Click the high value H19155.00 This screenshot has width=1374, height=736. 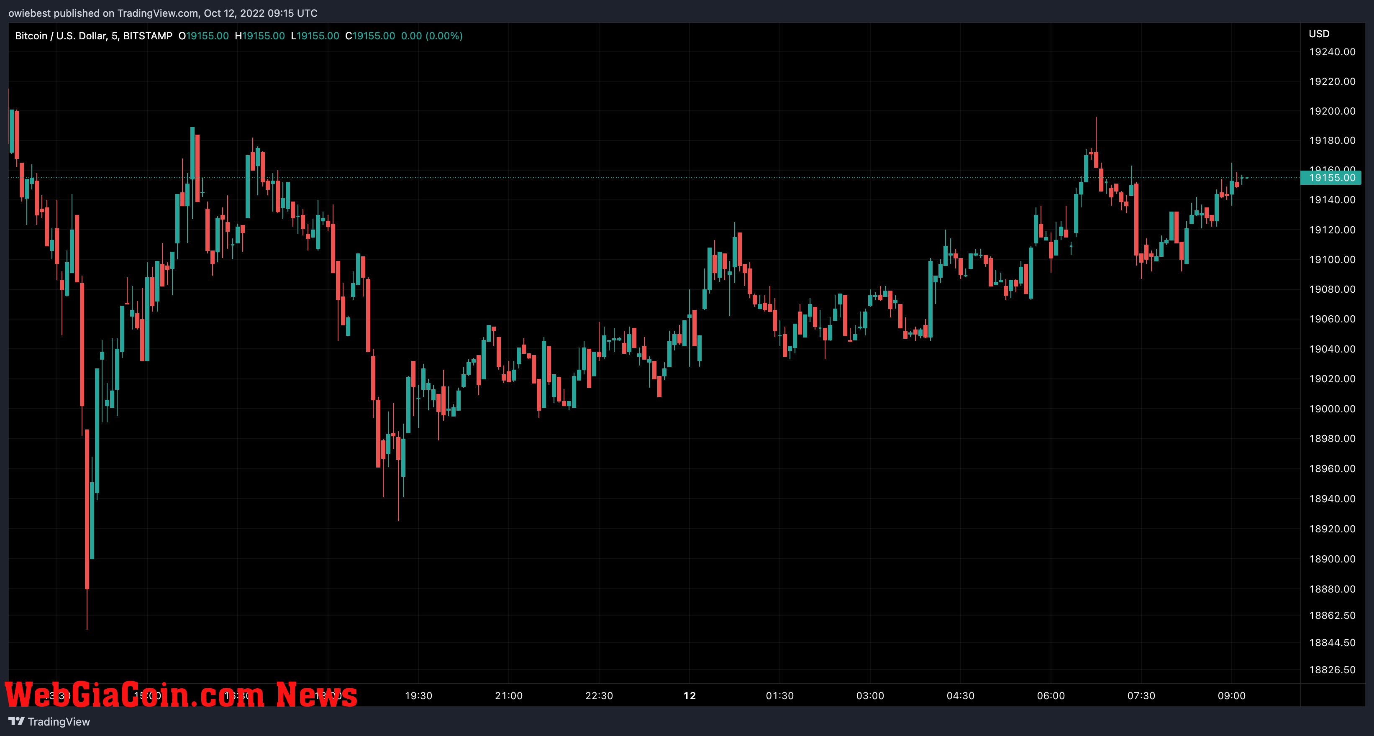260,36
